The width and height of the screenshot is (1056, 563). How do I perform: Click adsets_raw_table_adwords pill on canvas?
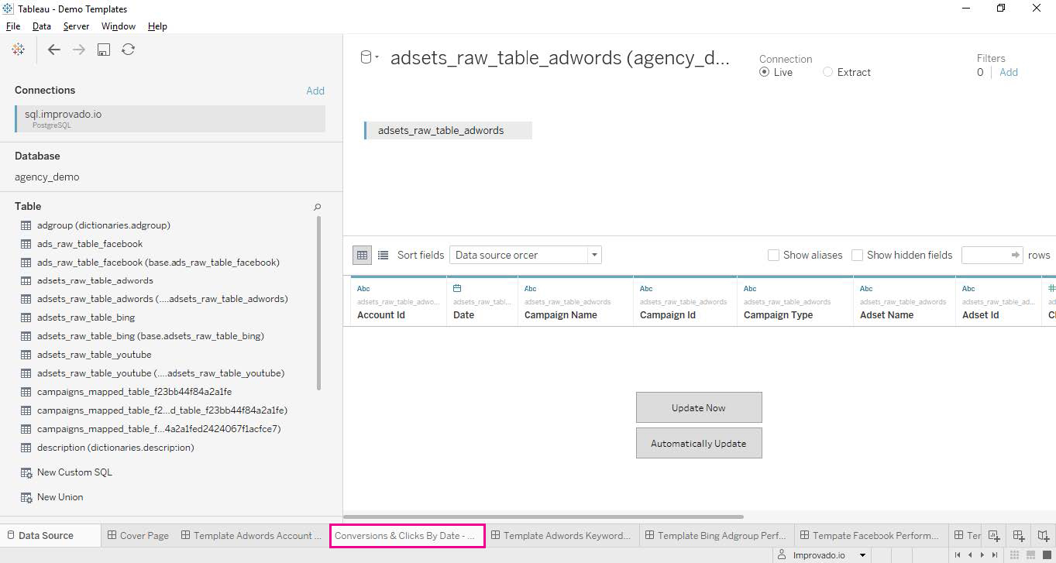point(448,130)
